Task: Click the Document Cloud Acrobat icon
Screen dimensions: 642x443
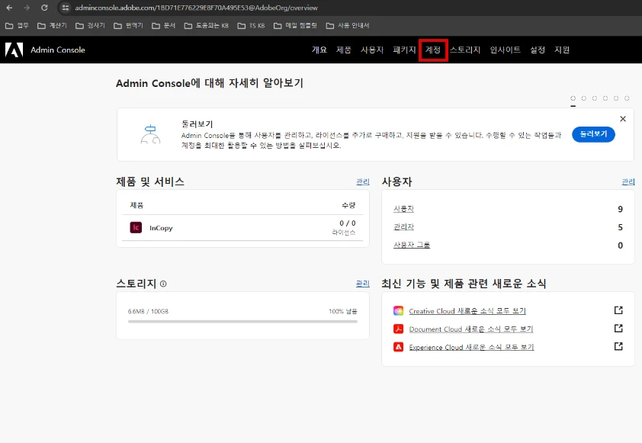Action: [398, 329]
